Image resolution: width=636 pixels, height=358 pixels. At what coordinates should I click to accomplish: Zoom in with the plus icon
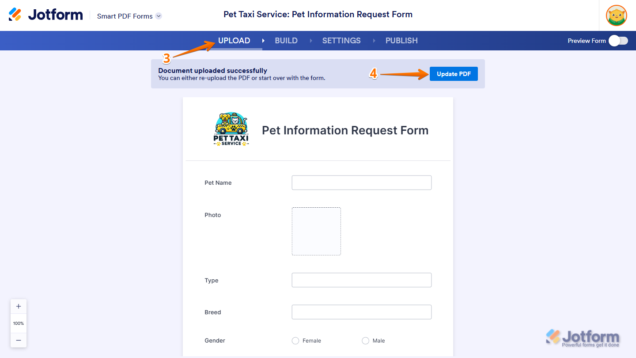(19, 306)
